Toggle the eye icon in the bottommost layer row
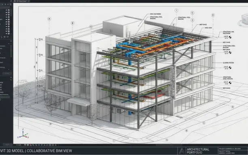 (6, 33)
